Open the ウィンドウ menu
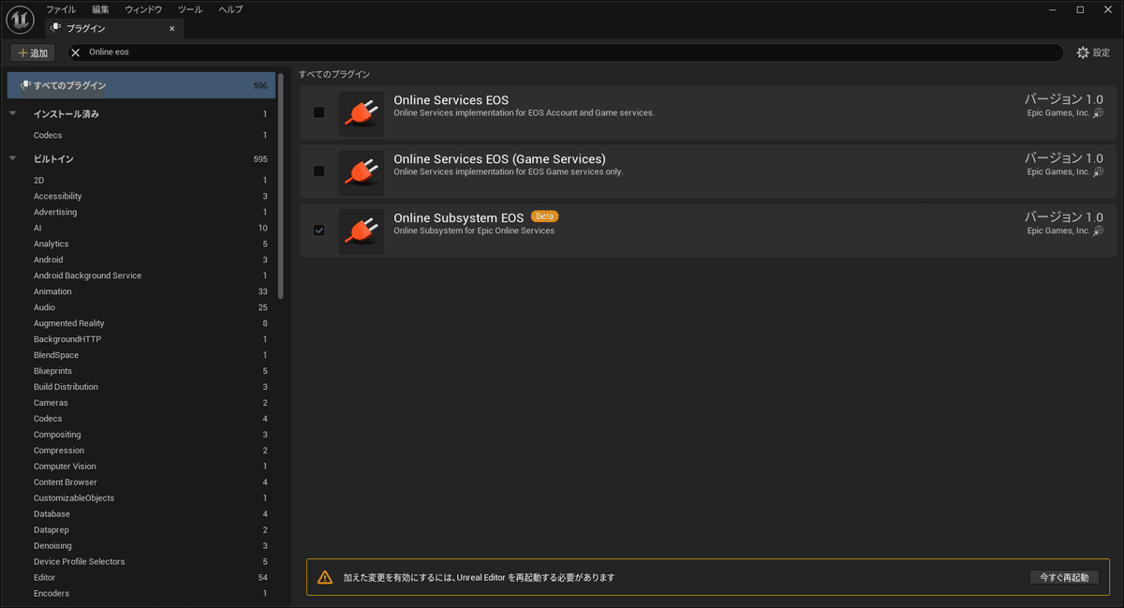1124x608 pixels. click(142, 9)
